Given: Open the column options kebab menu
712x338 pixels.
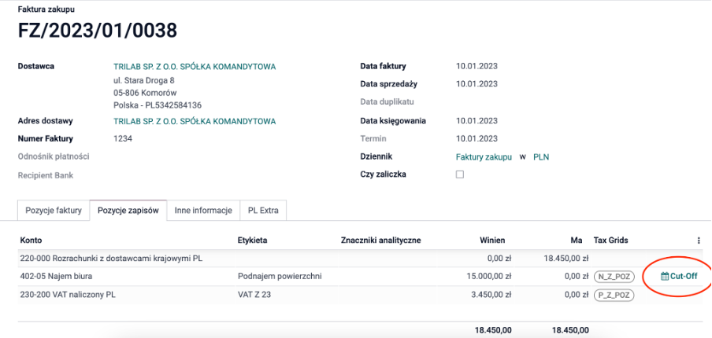Looking at the screenshot, I should (699, 240).
